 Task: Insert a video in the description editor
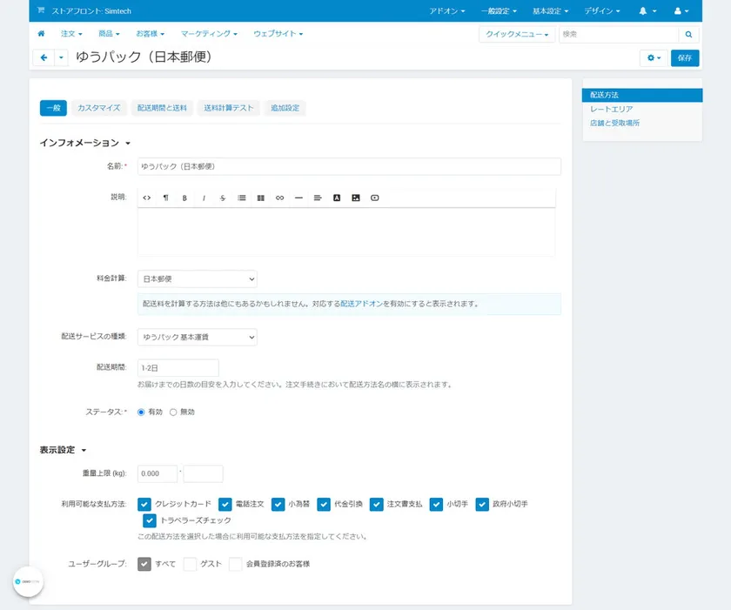click(x=374, y=198)
